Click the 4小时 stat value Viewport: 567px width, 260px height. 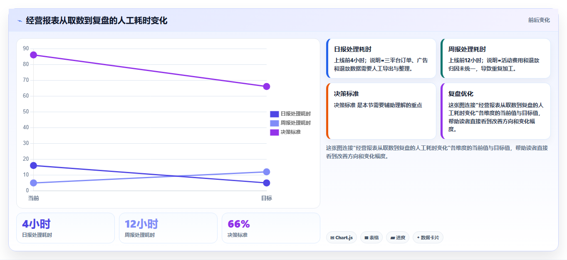pyautogui.click(x=36, y=224)
